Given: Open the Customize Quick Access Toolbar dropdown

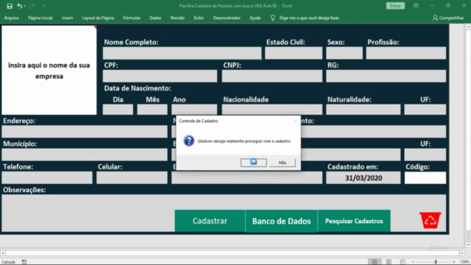Looking at the screenshot, I should [44, 6].
